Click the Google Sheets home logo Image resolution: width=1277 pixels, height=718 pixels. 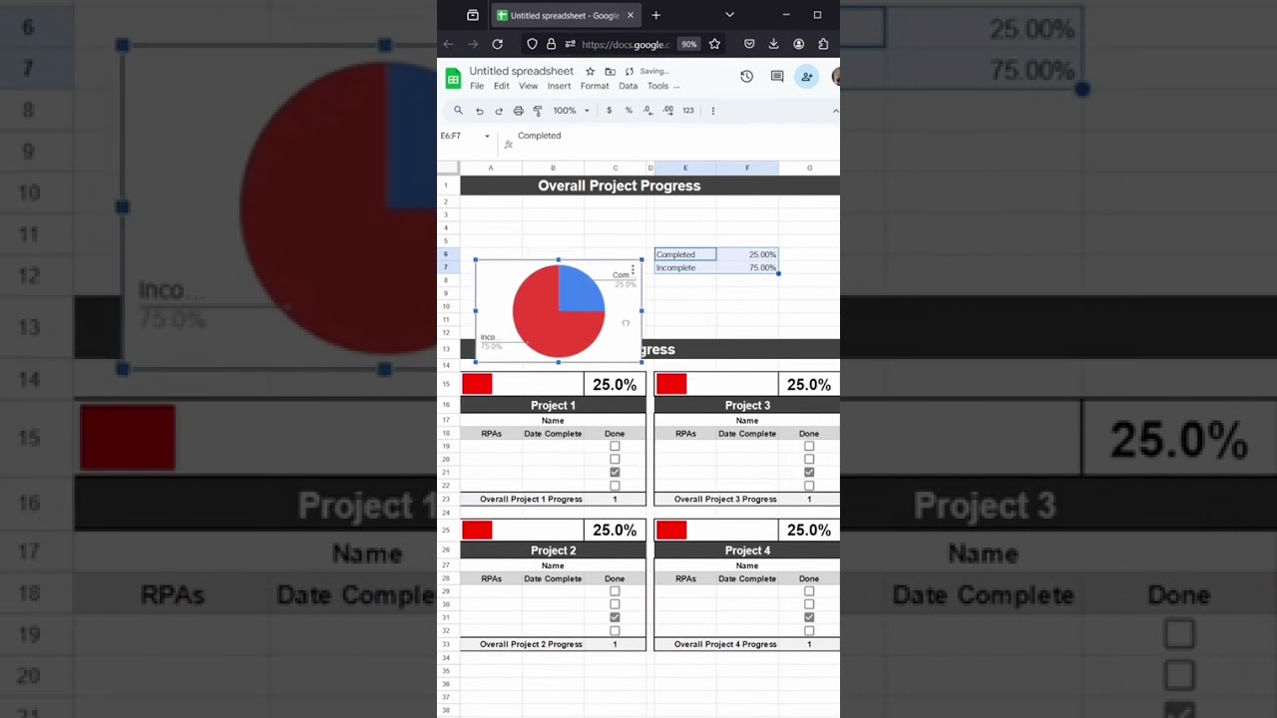[x=453, y=78]
